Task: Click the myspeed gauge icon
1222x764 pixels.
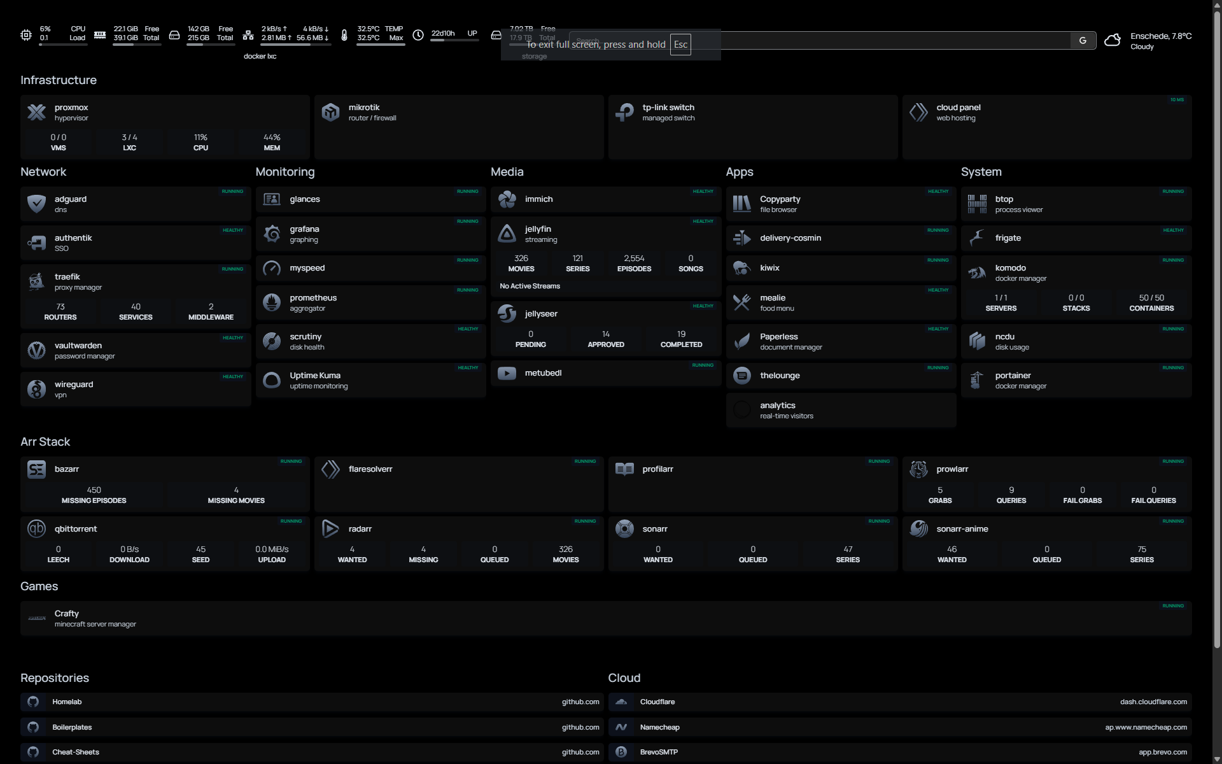Action: tap(272, 268)
